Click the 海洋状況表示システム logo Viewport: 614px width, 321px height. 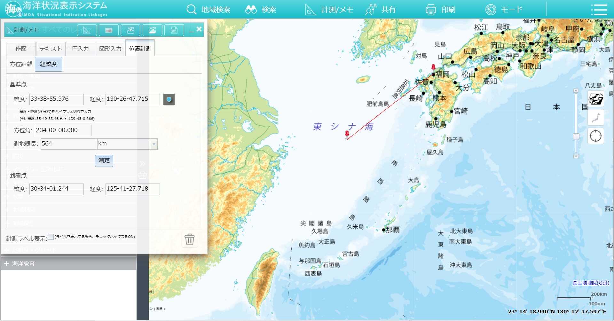click(56, 9)
